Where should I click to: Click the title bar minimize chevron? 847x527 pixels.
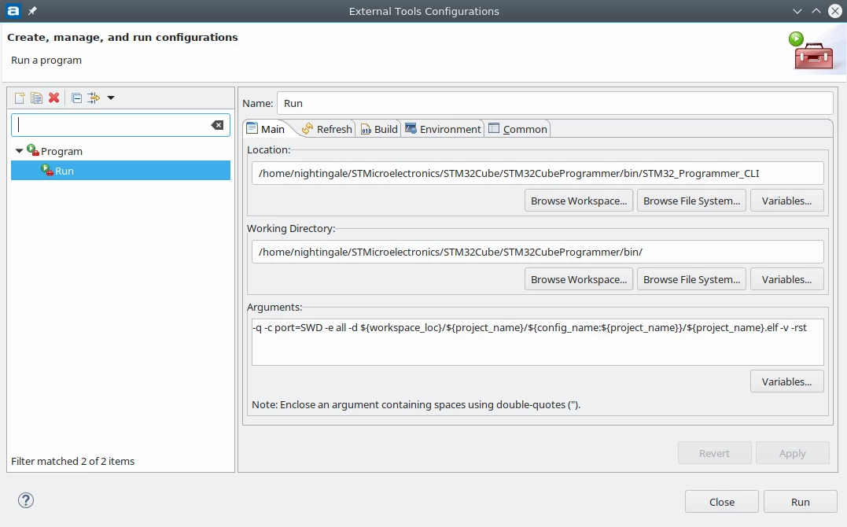click(797, 11)
